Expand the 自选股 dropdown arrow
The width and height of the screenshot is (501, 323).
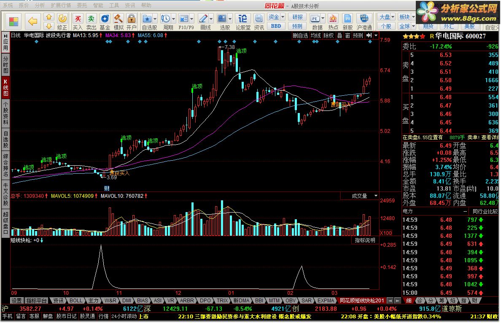click(x=155, y=19)
